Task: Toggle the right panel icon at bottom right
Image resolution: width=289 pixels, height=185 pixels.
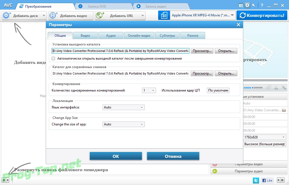Action: 281,180
